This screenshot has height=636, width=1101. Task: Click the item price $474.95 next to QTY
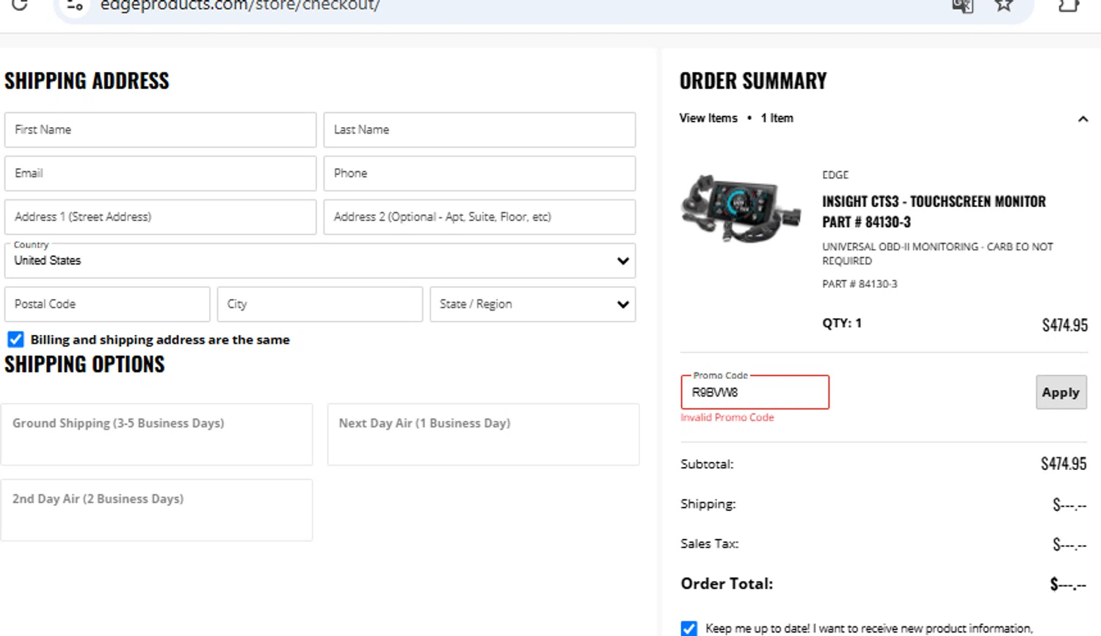pyautogui.click(x=1065, y=325)
